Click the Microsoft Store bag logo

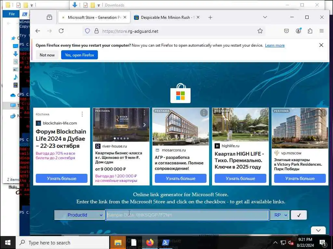180,93
